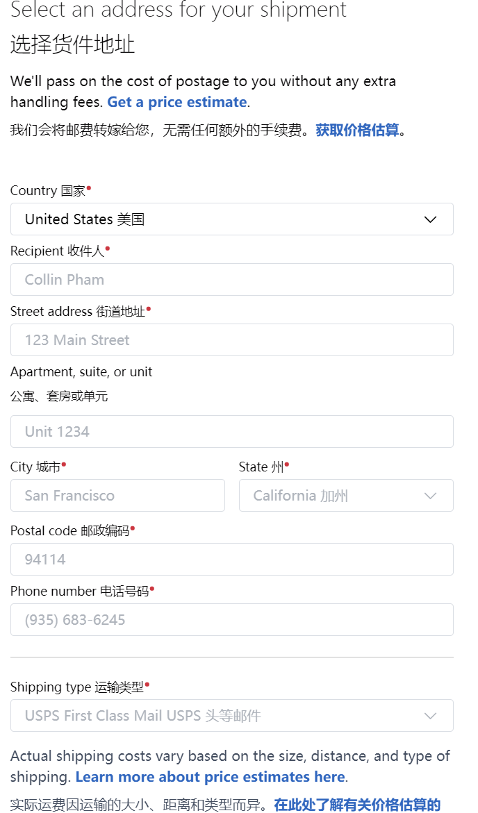
Task: Click the City input box
Action: click(117, 496)
